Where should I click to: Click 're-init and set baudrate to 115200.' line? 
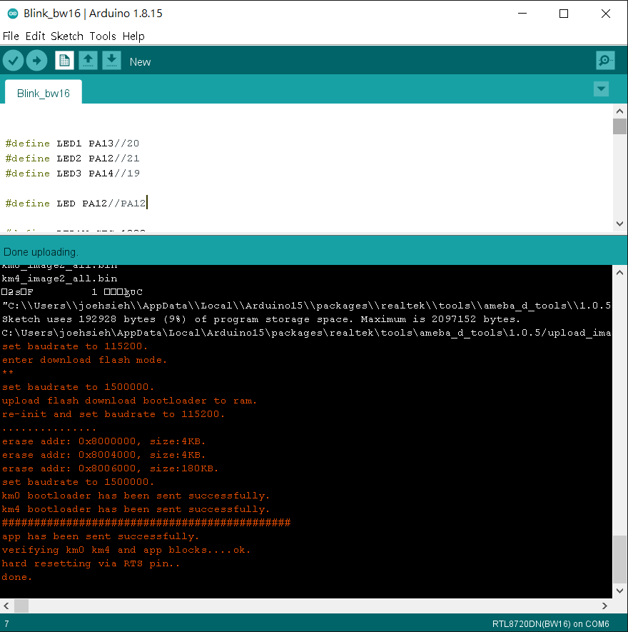coord(113,414)
